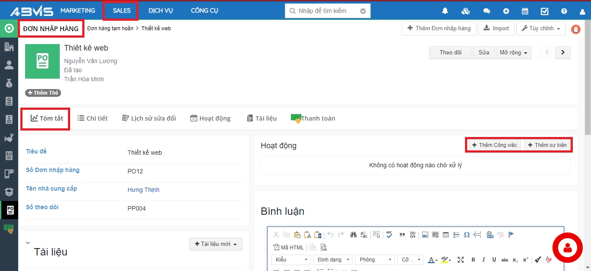Screen dimensions: 591x271
Task: Switch to the Chi tiết tab
Action: pos(93,118)
